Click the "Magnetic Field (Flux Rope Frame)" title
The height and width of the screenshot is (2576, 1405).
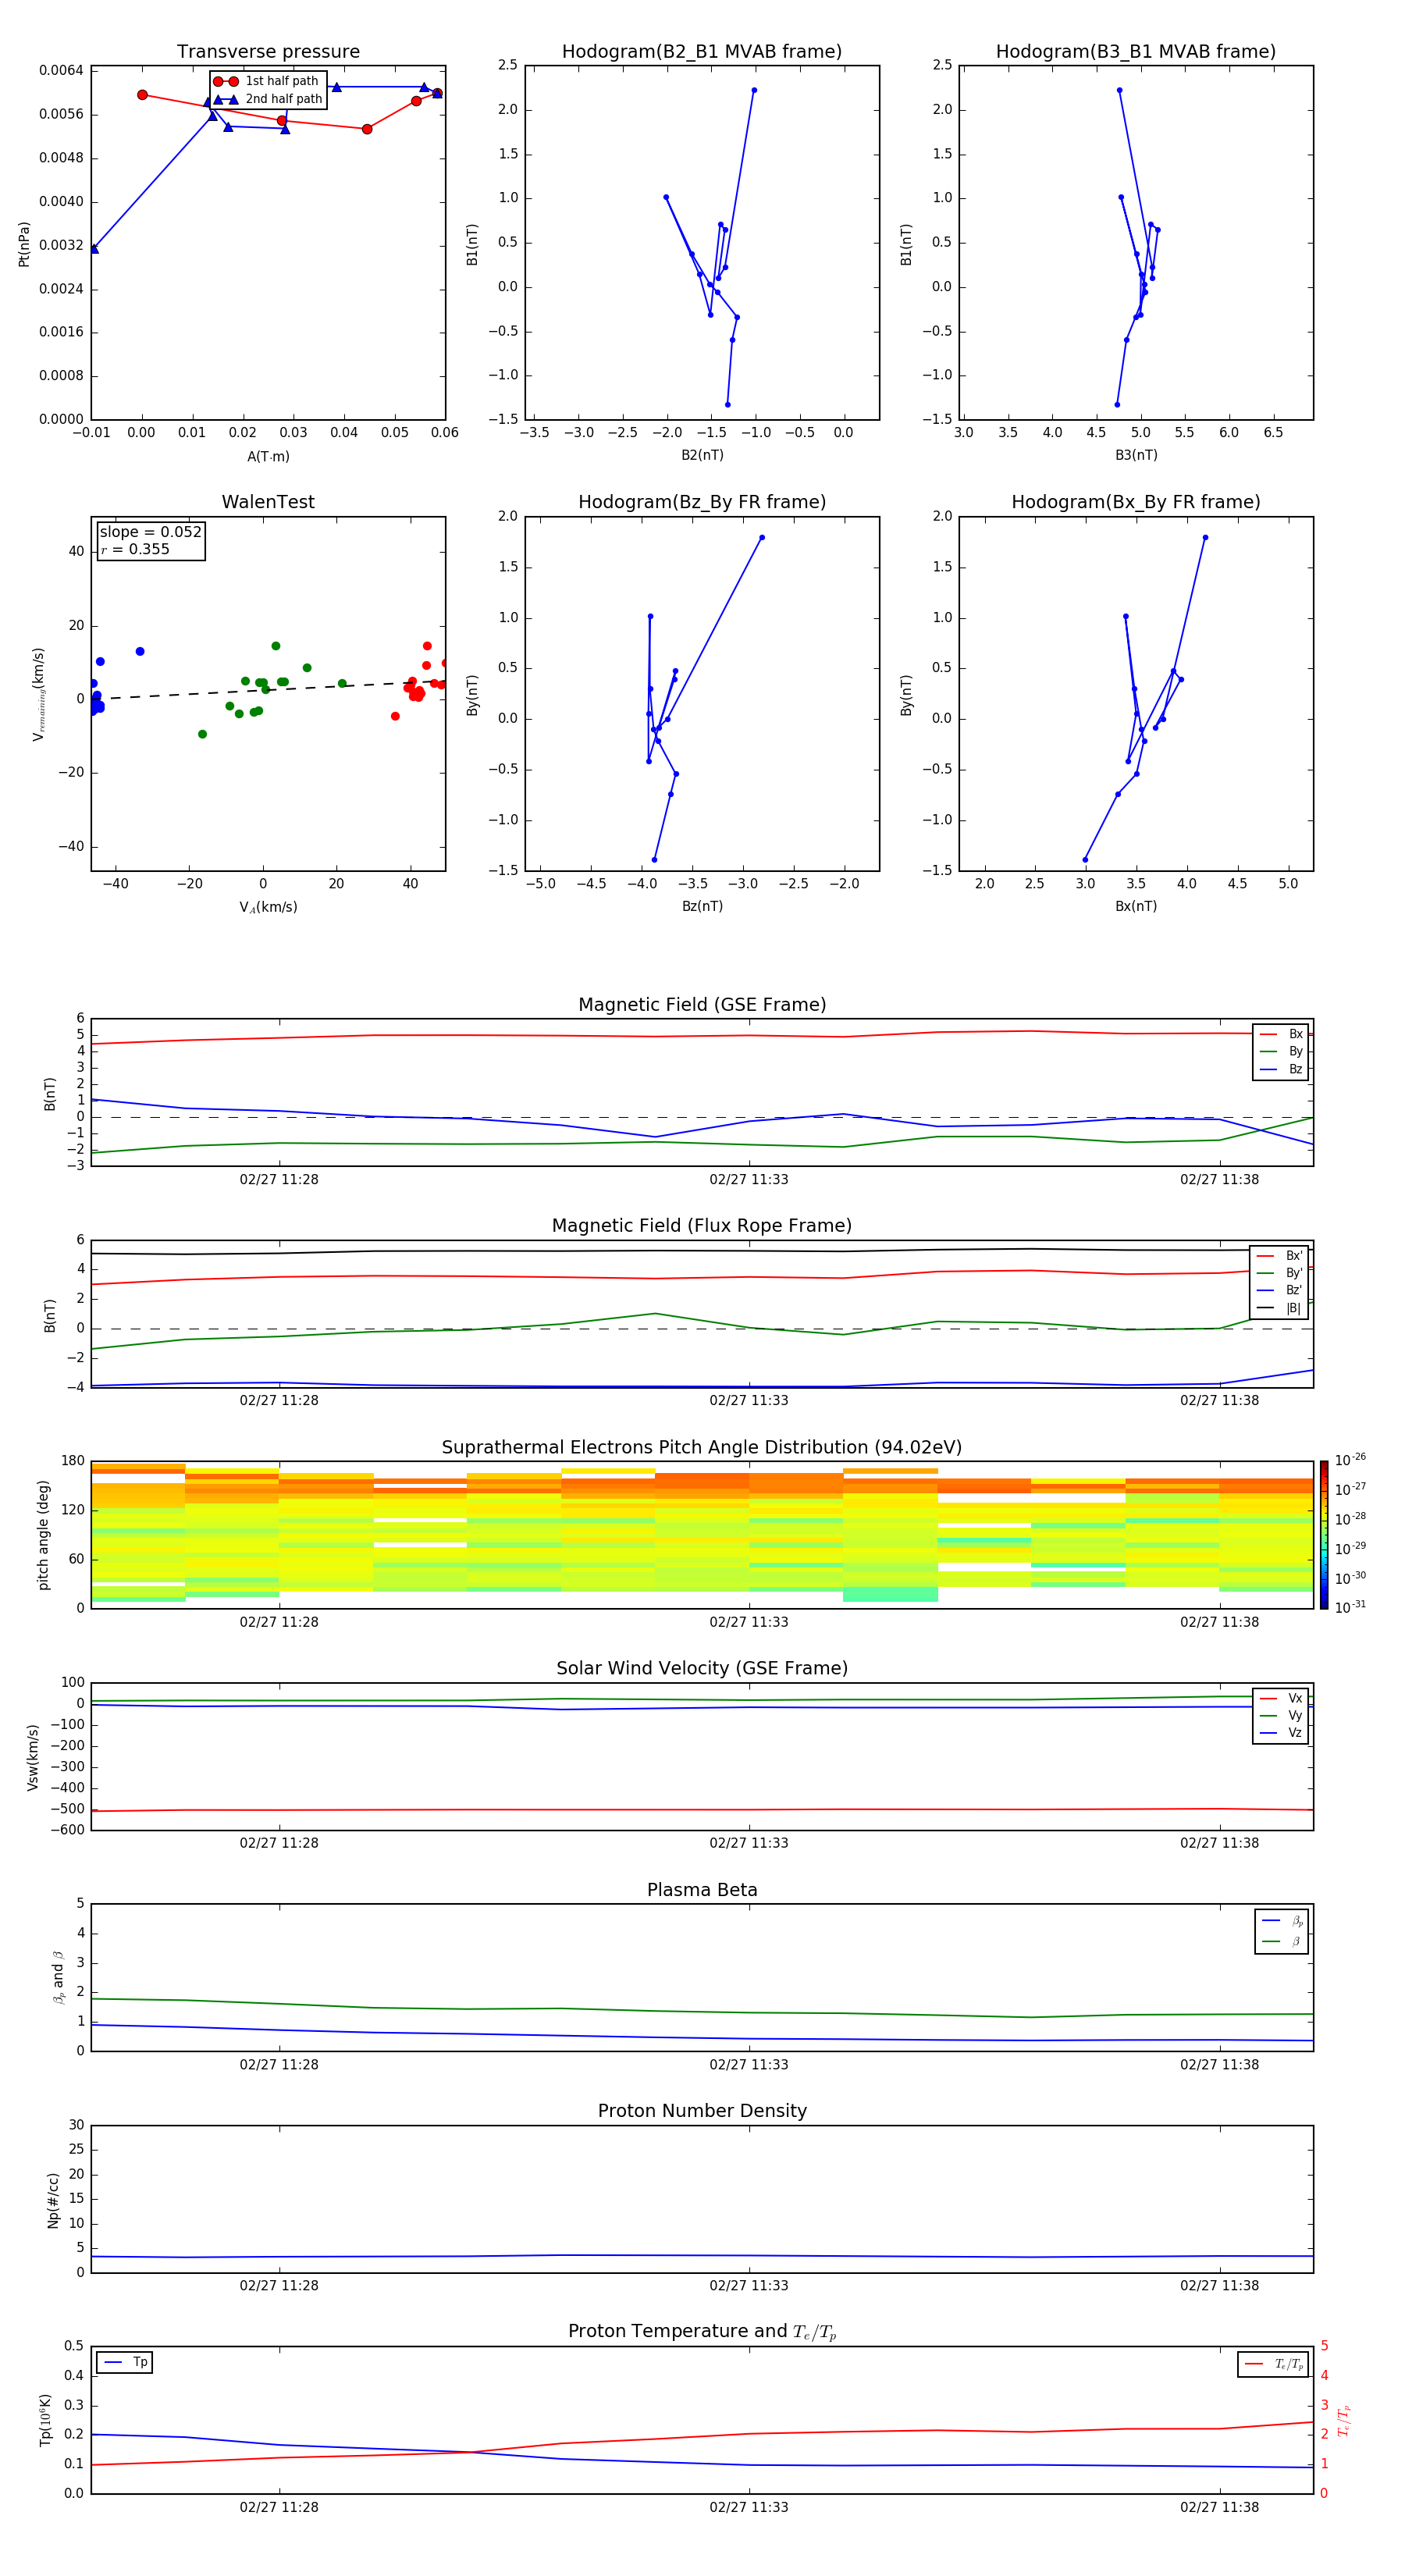click(x=702, y=1226)
